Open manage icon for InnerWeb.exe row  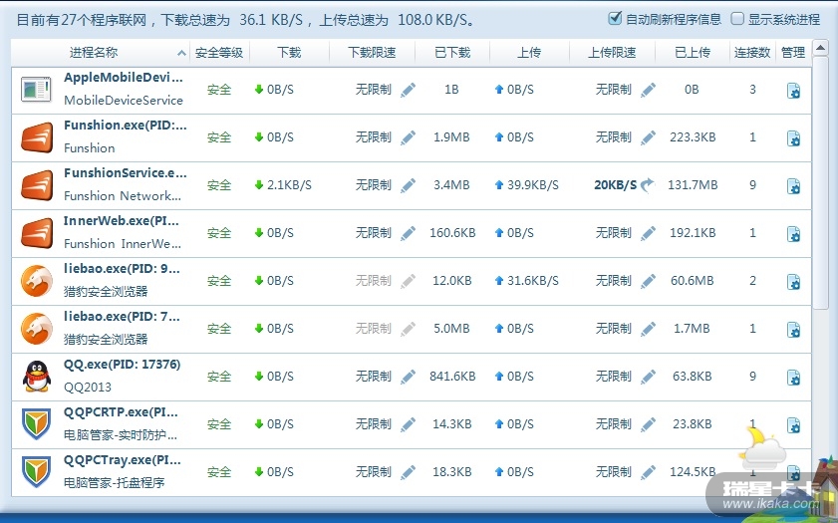(793, 233)
